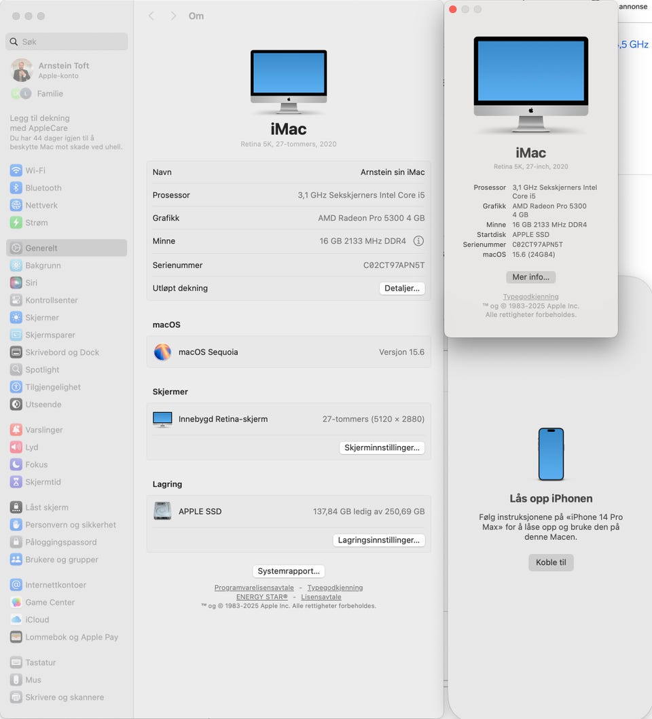
Task: Open Tastatur keyboard icon
Action: [16, 663]
